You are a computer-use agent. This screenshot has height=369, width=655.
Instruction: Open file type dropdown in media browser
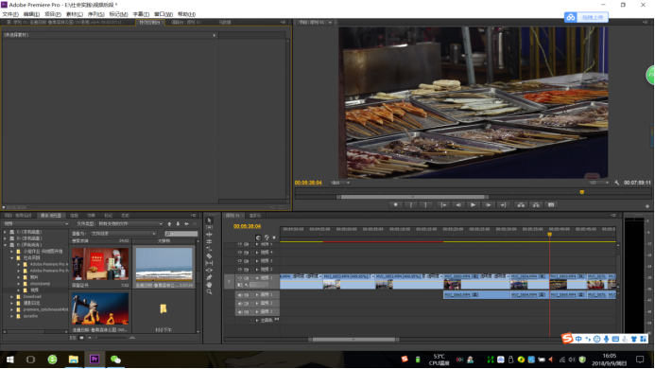click(x=129, y=224)
